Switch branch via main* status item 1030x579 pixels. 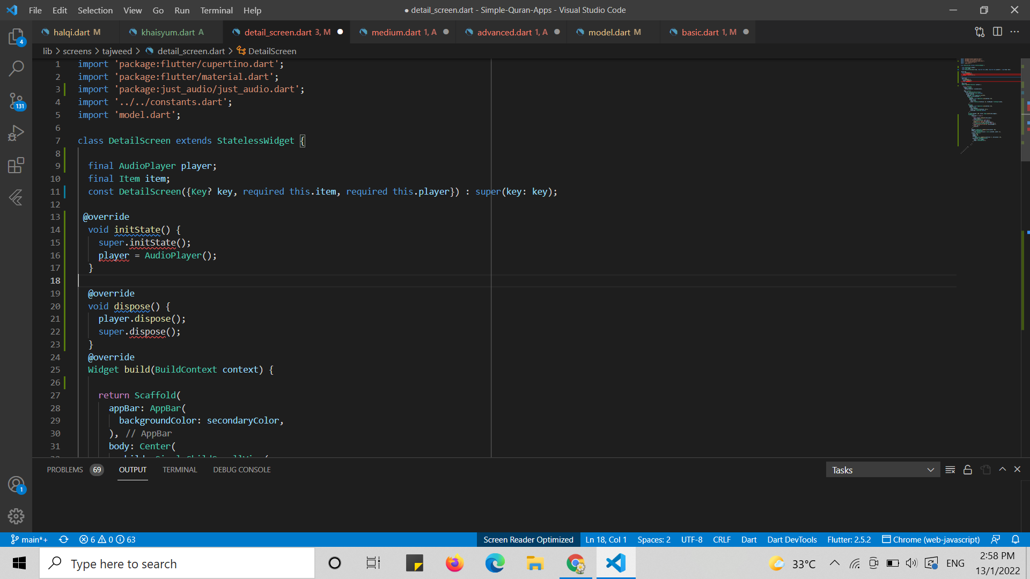(30, 539)
